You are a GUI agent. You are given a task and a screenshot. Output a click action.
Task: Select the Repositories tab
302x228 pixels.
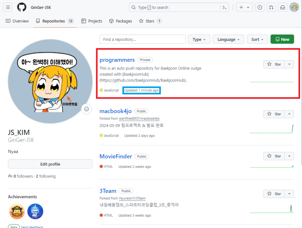click(x=55, y=21)
